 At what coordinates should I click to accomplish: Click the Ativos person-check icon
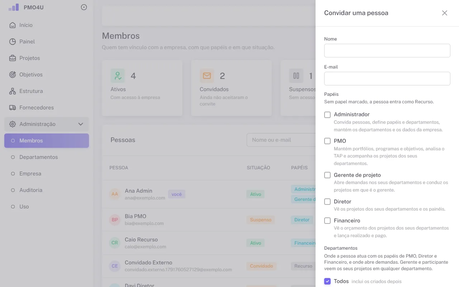pos(118,76)
